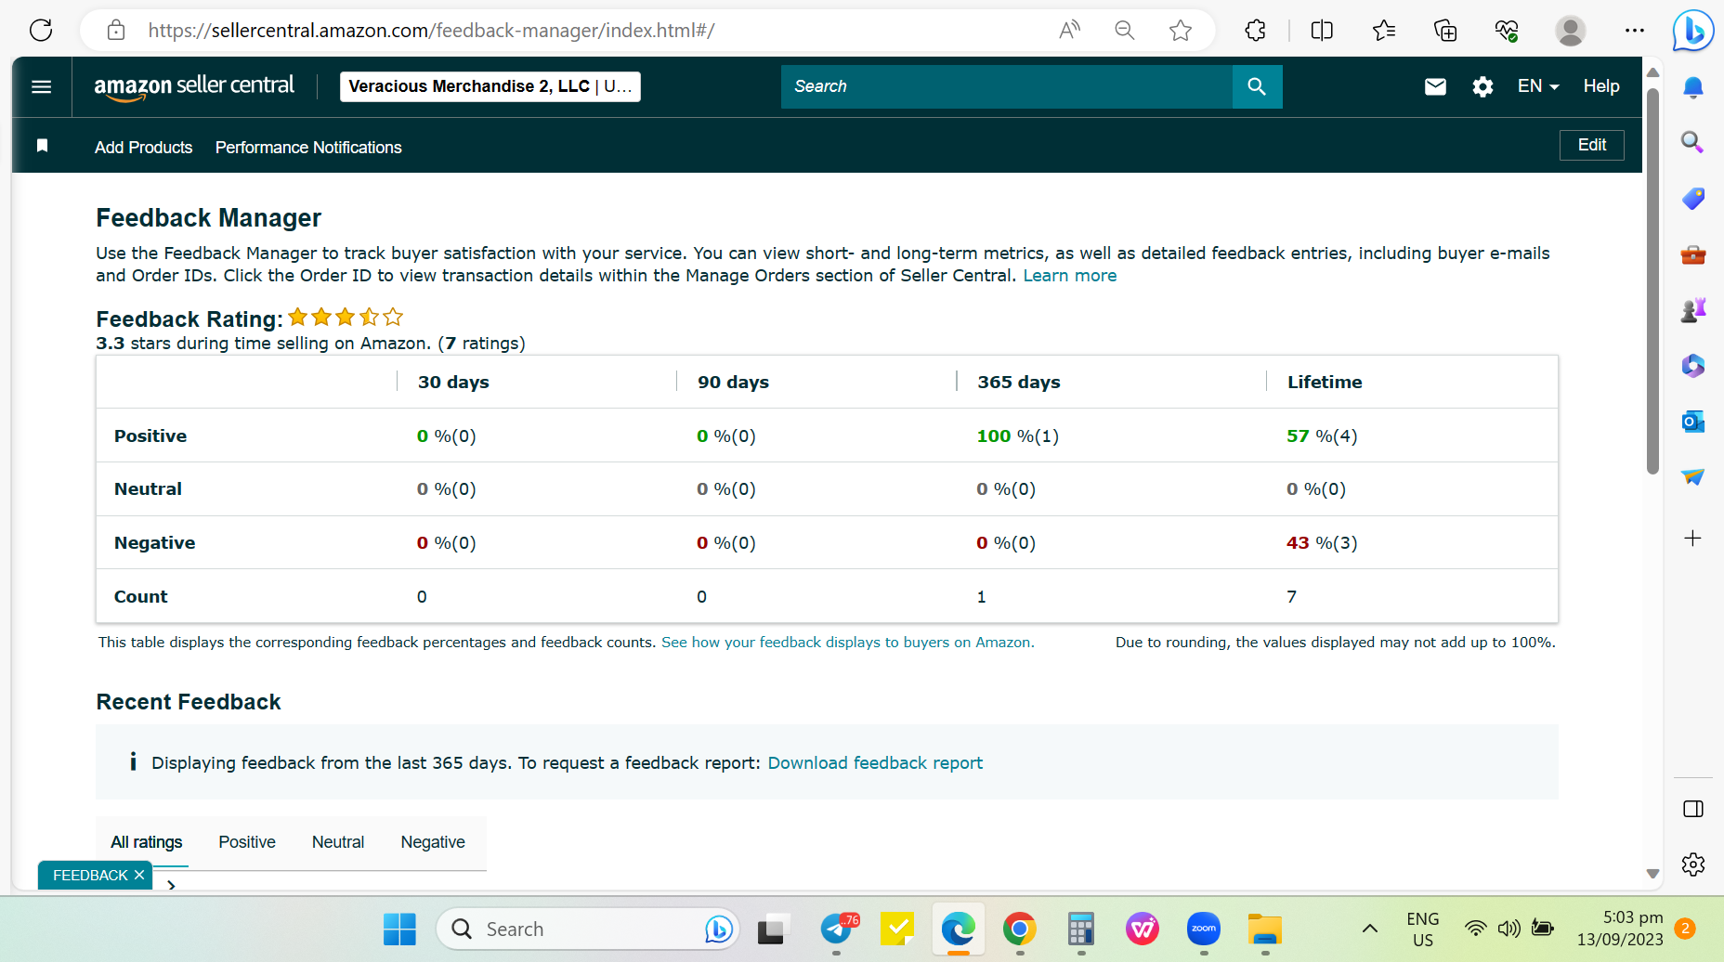Open the Veracious Merchandise account switcher

tap(490, 86)
